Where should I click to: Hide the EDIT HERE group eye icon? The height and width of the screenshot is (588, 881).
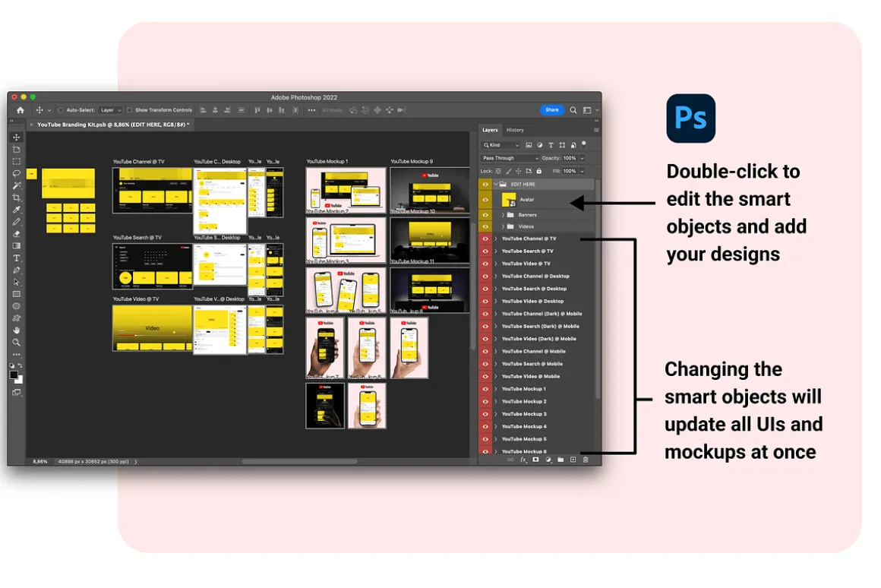coord(485,185)
